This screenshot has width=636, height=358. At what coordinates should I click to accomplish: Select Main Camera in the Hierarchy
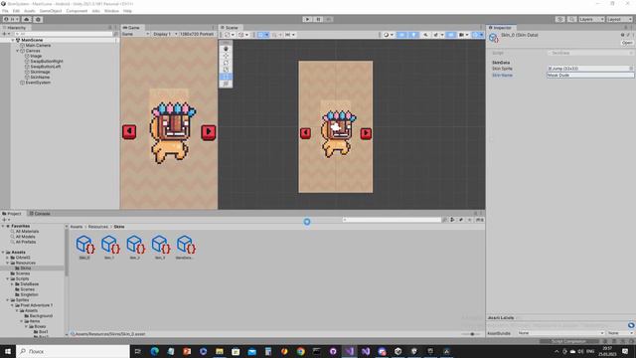pyautogui.click(x=38, y=46)
